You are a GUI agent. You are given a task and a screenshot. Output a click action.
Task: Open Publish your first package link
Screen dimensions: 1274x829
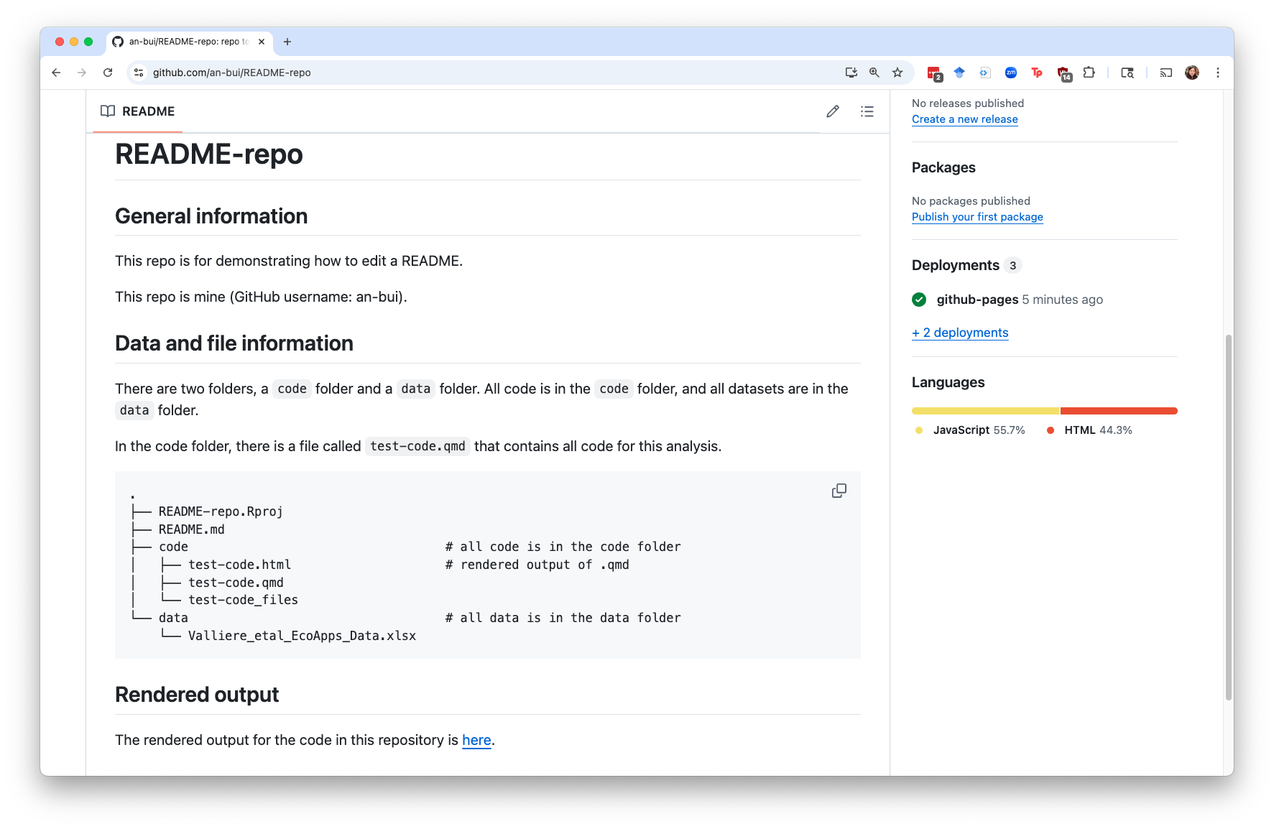(977, 217)
